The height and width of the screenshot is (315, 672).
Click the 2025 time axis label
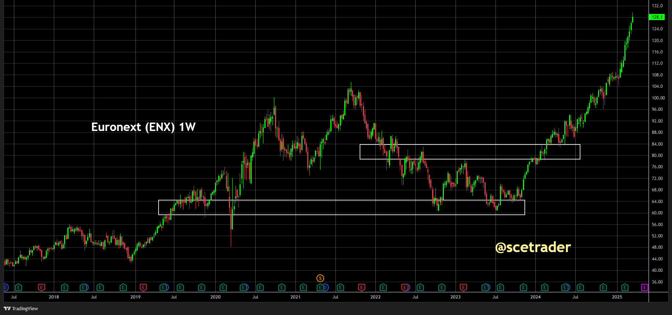point(617,297)
